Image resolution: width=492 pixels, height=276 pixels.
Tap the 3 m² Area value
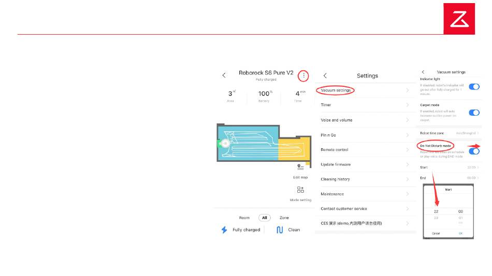pos(231,94)
